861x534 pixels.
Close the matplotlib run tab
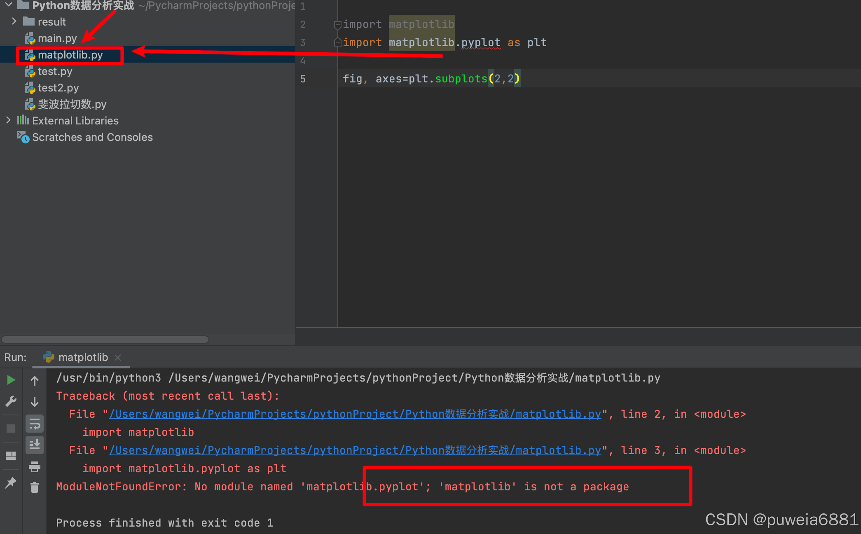click(118, 358)
